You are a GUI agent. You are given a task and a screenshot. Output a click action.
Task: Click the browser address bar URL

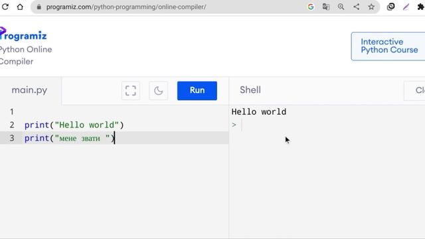126,7
